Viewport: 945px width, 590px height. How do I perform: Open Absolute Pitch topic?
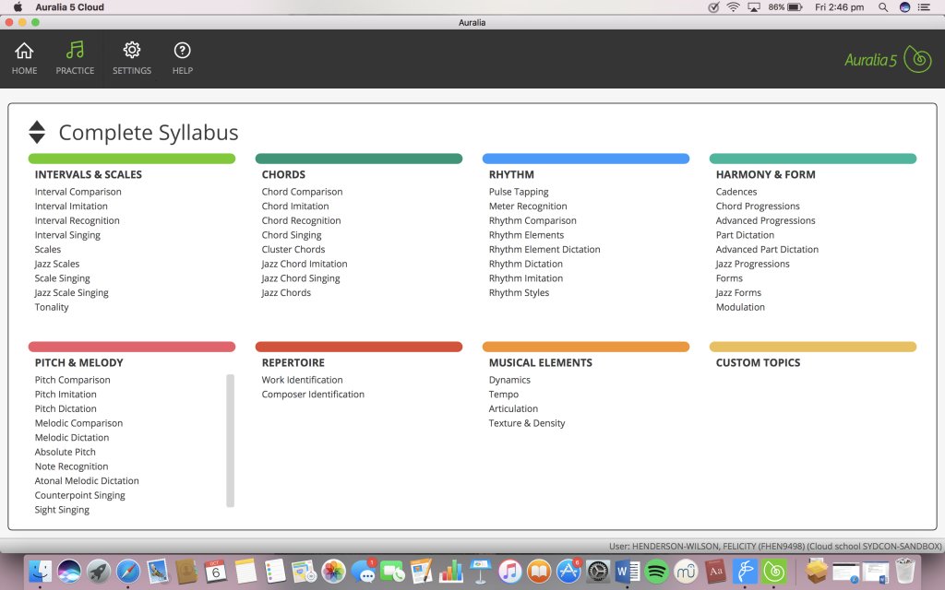point(66,452)
